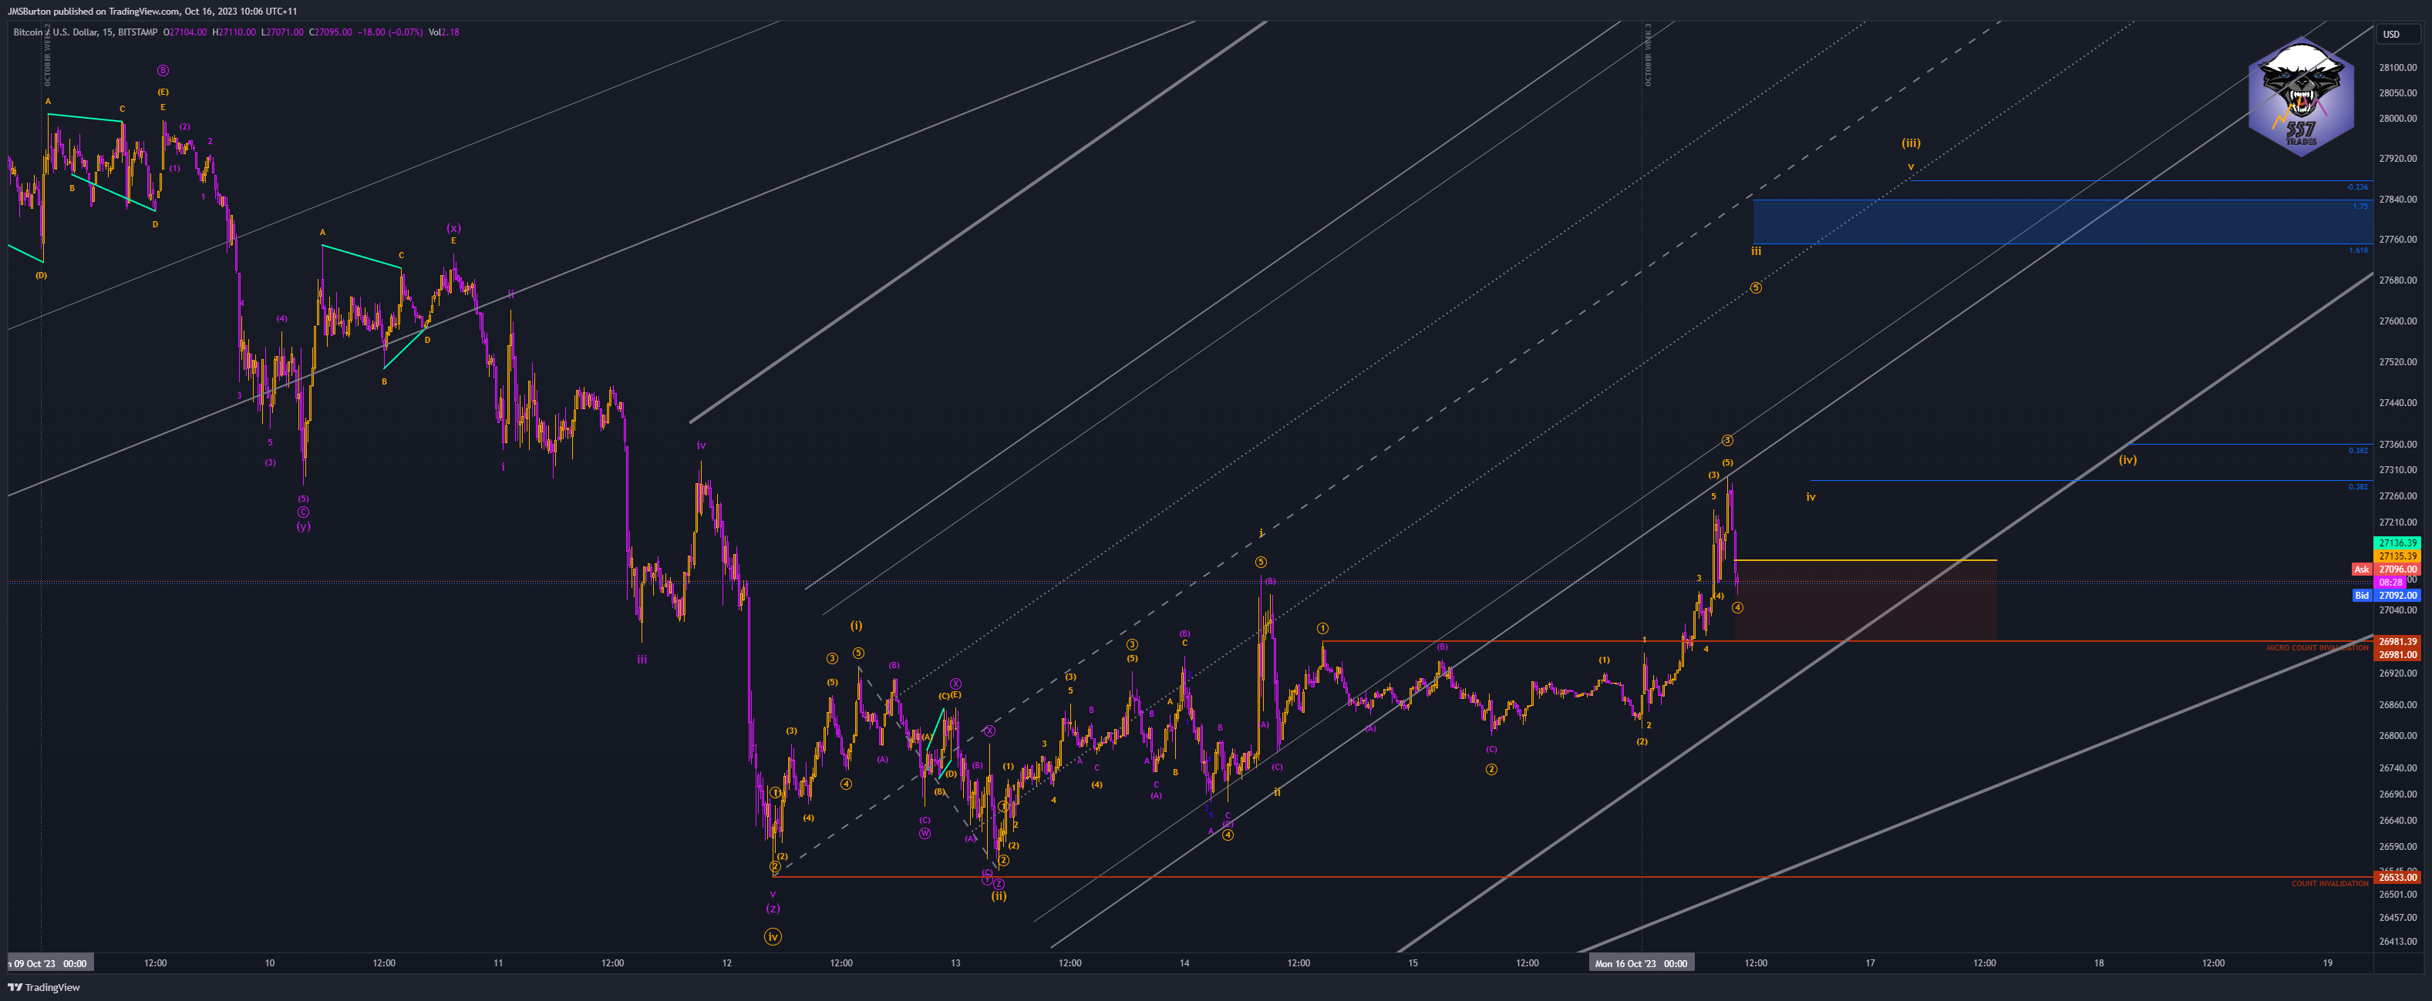Click the 08:28 candle countdown label
Image resolution: width=2432 pixels, height=1001 pixels.
[x=2391, y=583]
